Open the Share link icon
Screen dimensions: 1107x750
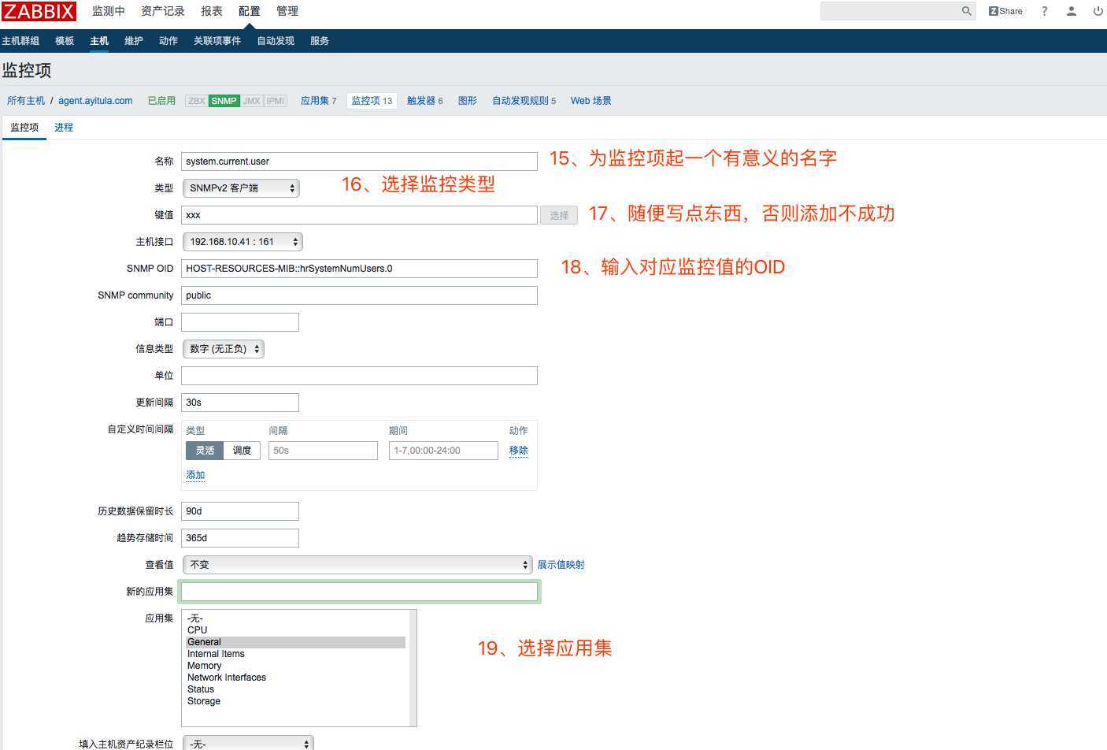pos(1005,11)
